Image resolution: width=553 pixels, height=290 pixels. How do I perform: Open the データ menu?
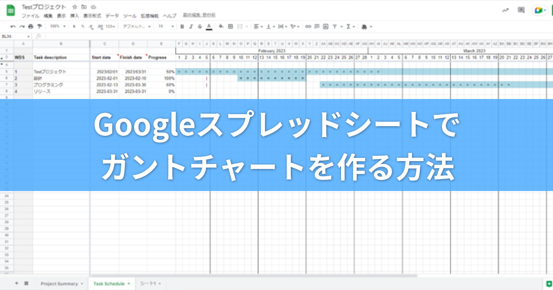[112, 16]
